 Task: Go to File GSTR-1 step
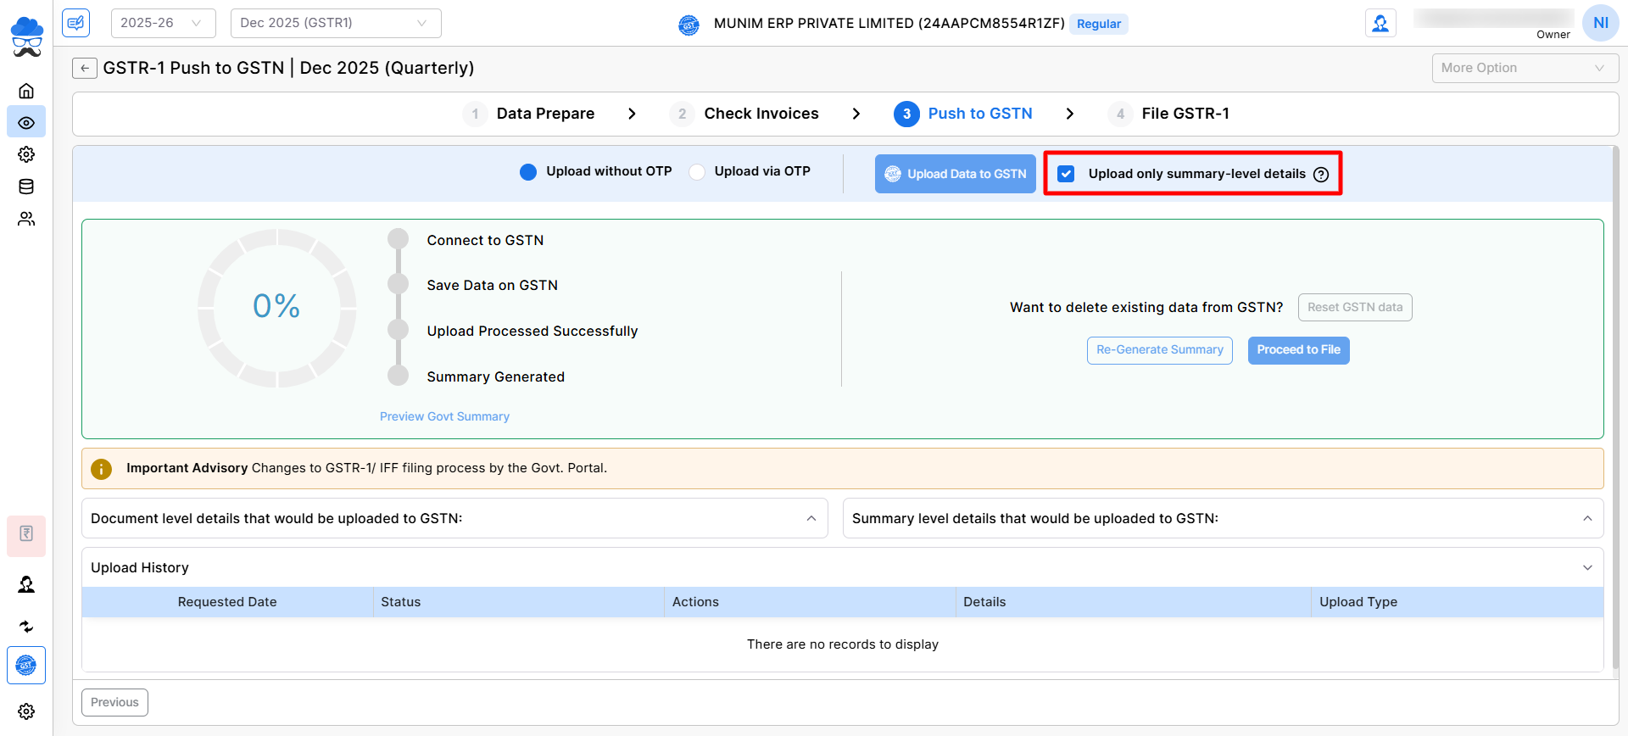(x=1185, y=114)
